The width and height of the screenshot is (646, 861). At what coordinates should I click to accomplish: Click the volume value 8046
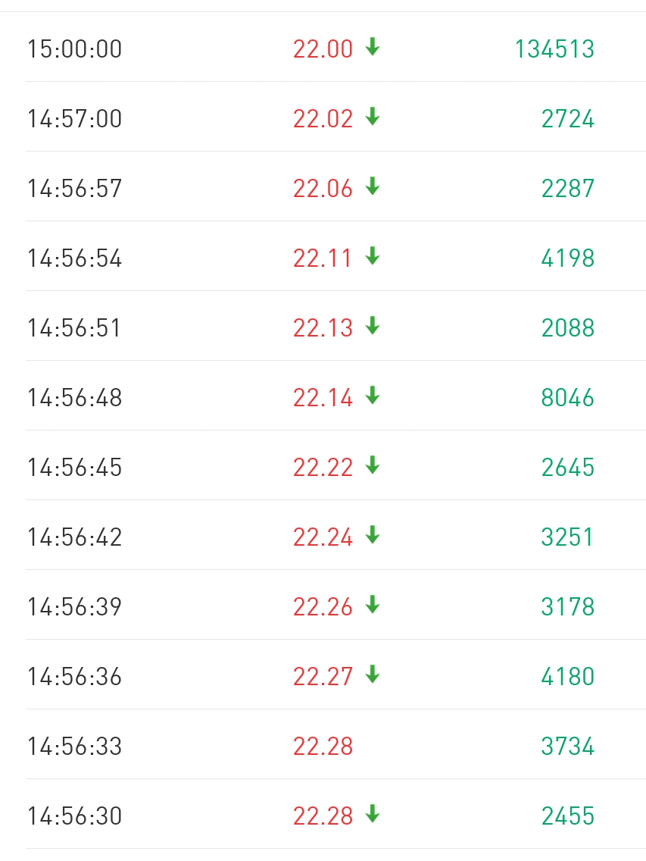pos(568,398)
